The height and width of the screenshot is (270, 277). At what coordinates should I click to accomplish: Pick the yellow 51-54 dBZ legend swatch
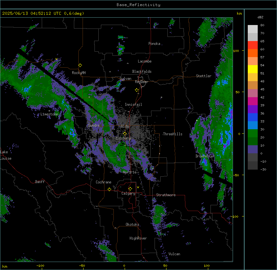pyautogui.click(x=253, y=69)
